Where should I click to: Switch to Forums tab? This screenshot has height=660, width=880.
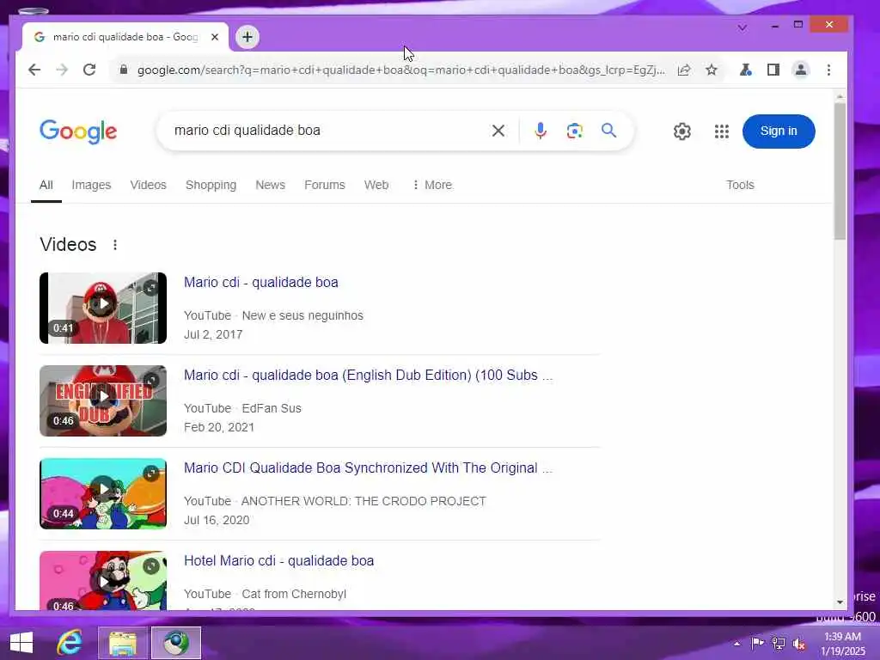324,186
